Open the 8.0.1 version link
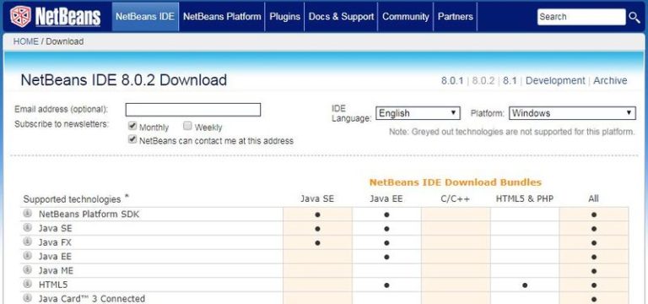This screenshot has width=648, height=304. [x=452, y=81]
